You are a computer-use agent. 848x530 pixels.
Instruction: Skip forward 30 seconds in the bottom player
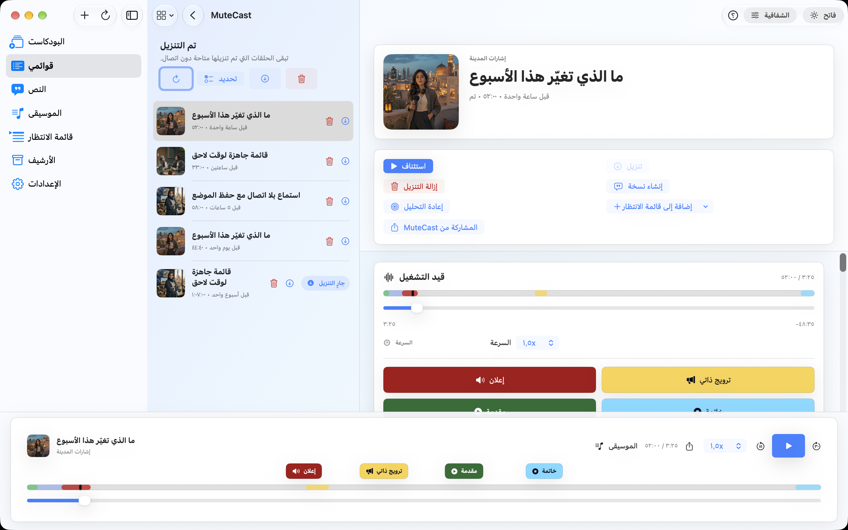[x=816, y=446]
